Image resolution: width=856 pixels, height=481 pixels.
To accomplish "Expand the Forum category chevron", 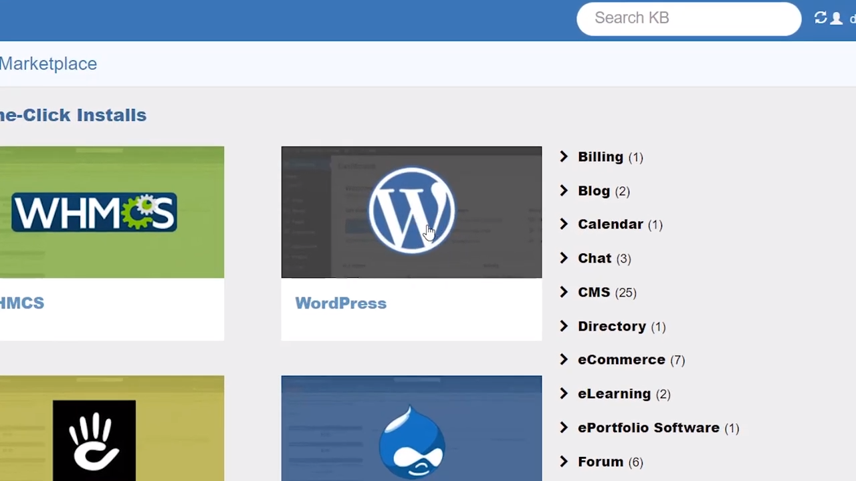I will [x=564, y=462].
